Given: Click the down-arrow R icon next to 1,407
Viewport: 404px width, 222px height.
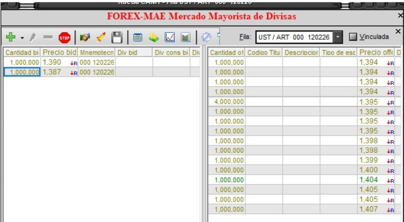Looking at the screenshot, I should tap(390, 210).
